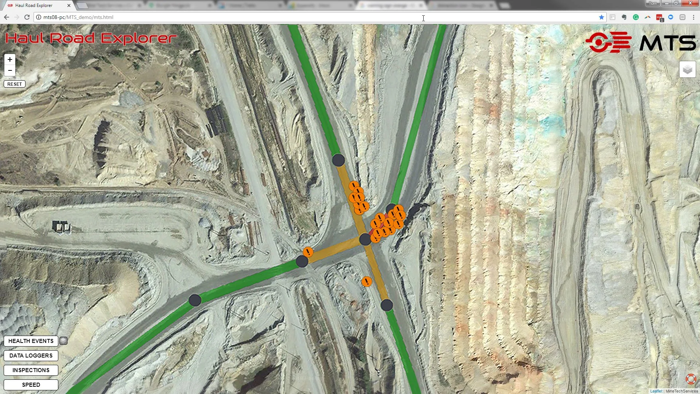Toggle the DATA LOGGERS overlay

(31, 355)
